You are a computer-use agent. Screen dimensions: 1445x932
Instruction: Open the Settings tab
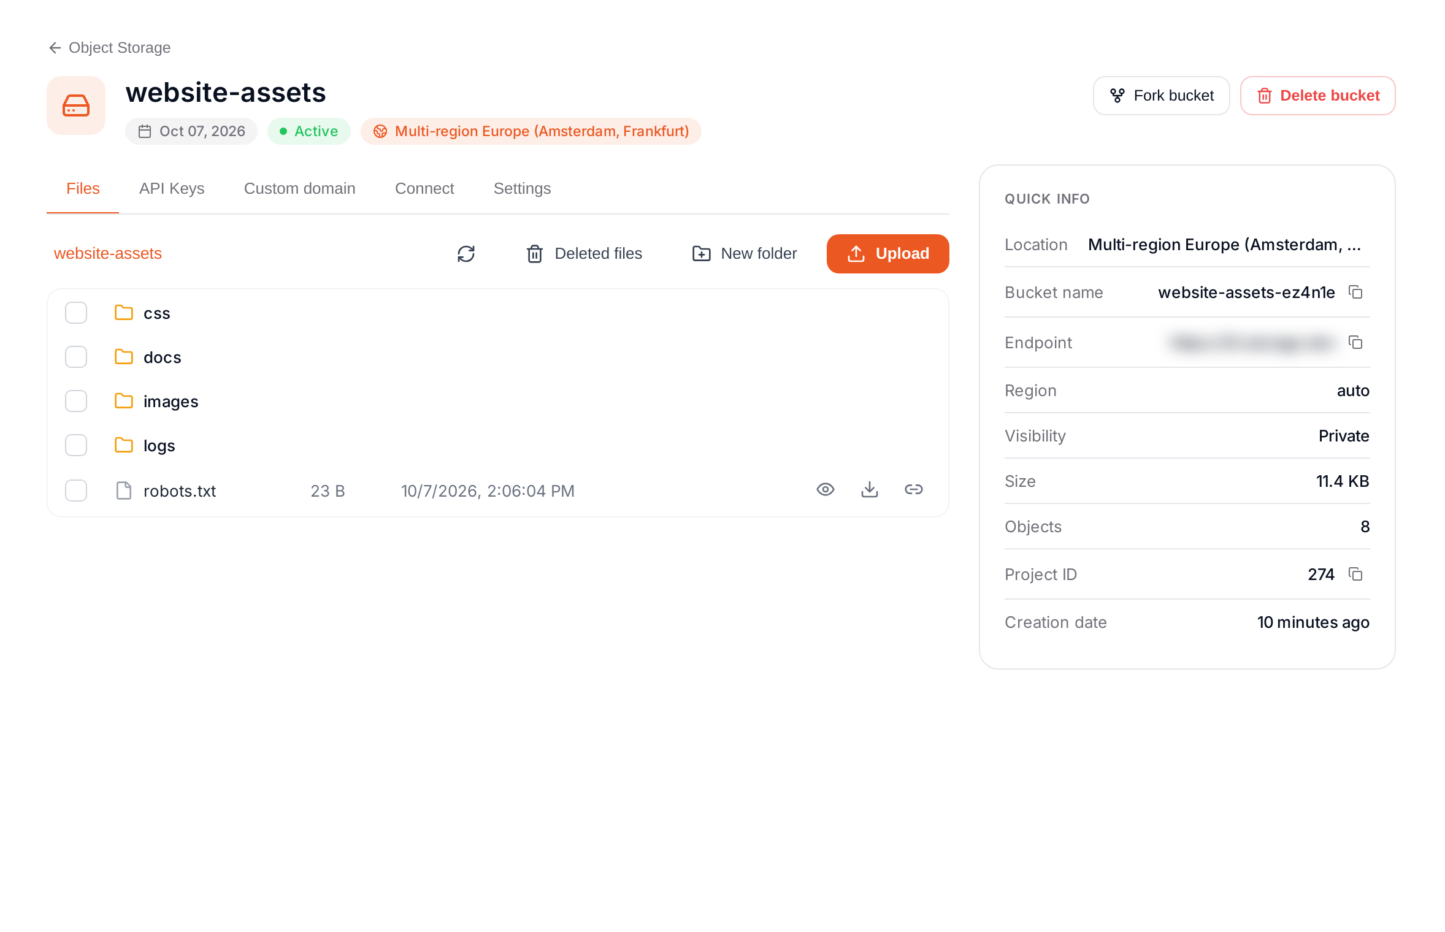(522, 188)
